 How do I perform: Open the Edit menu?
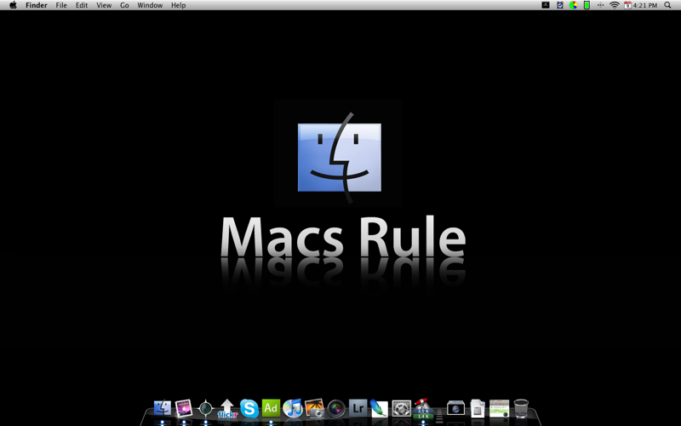[x=82, y=5]
